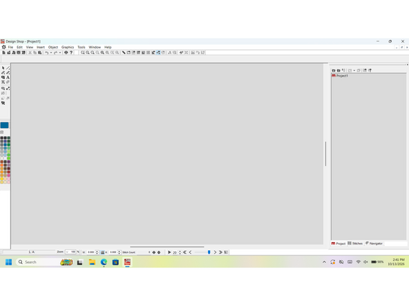
Task: Open the View menu
Action: 30,47
